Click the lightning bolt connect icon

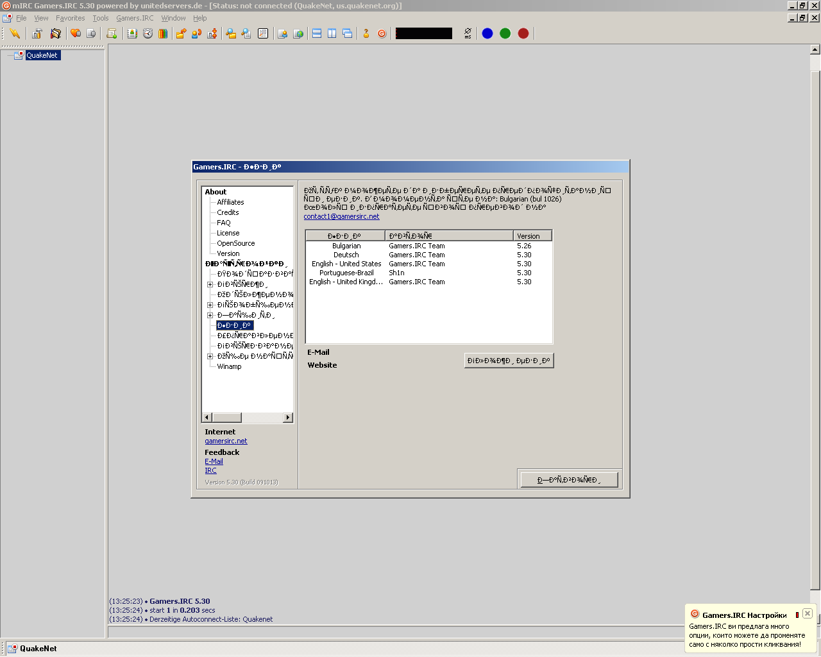pos(15,33)
